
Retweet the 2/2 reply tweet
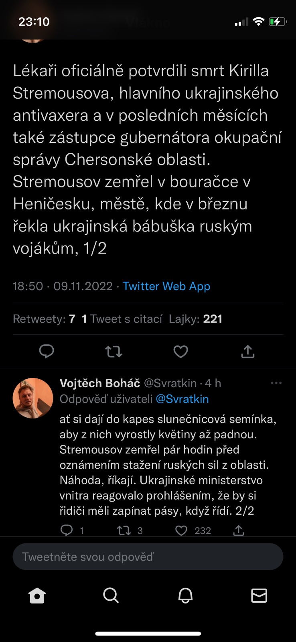pos(124,530)
